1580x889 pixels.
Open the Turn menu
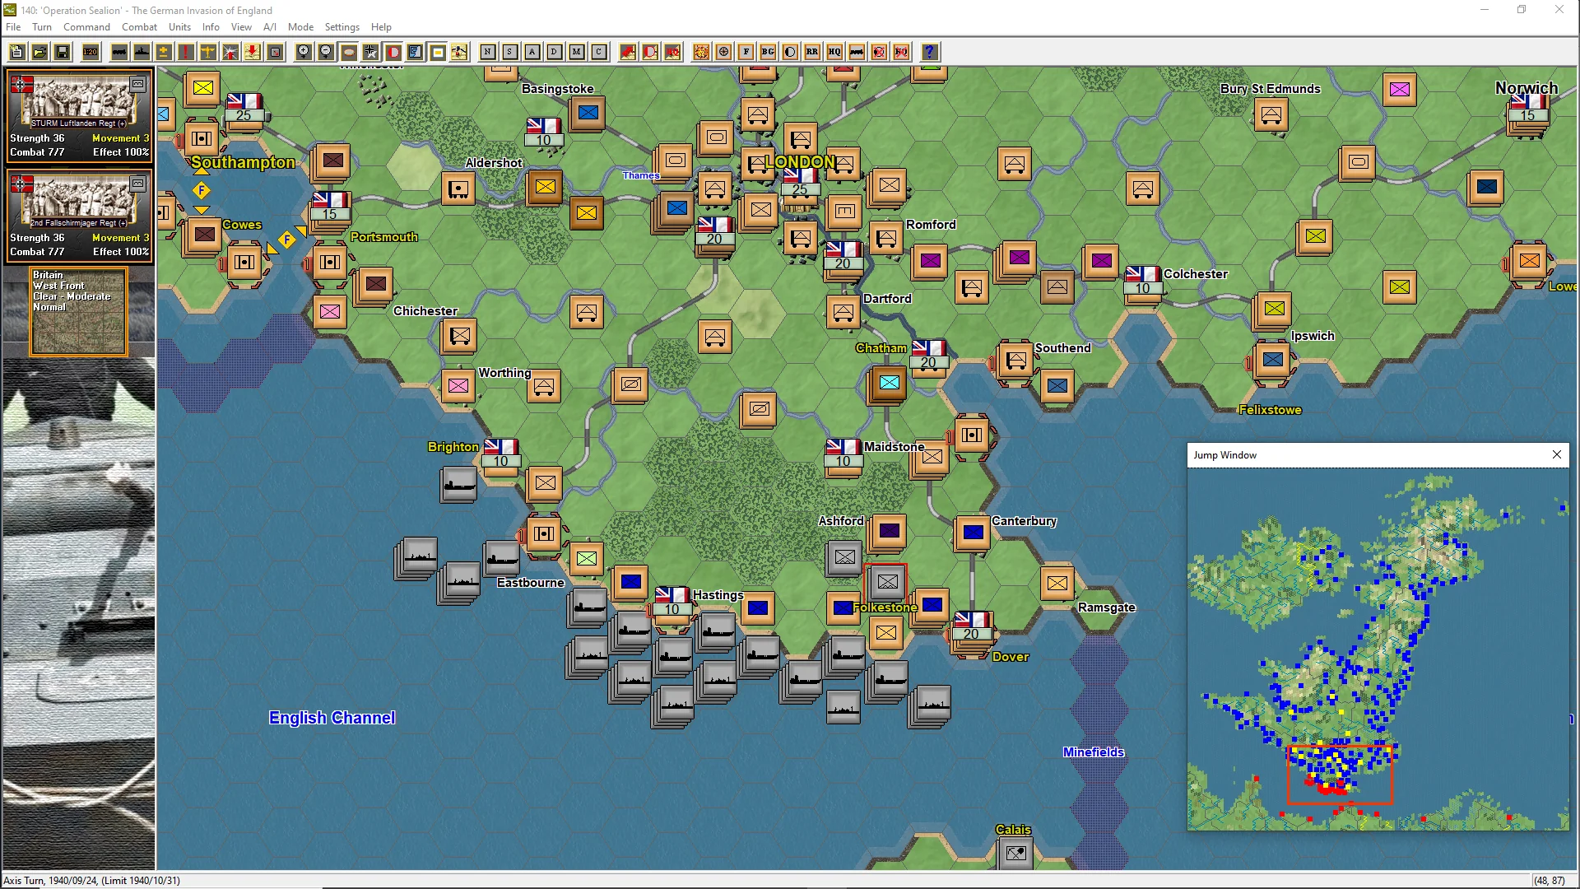tap(42, 27)
